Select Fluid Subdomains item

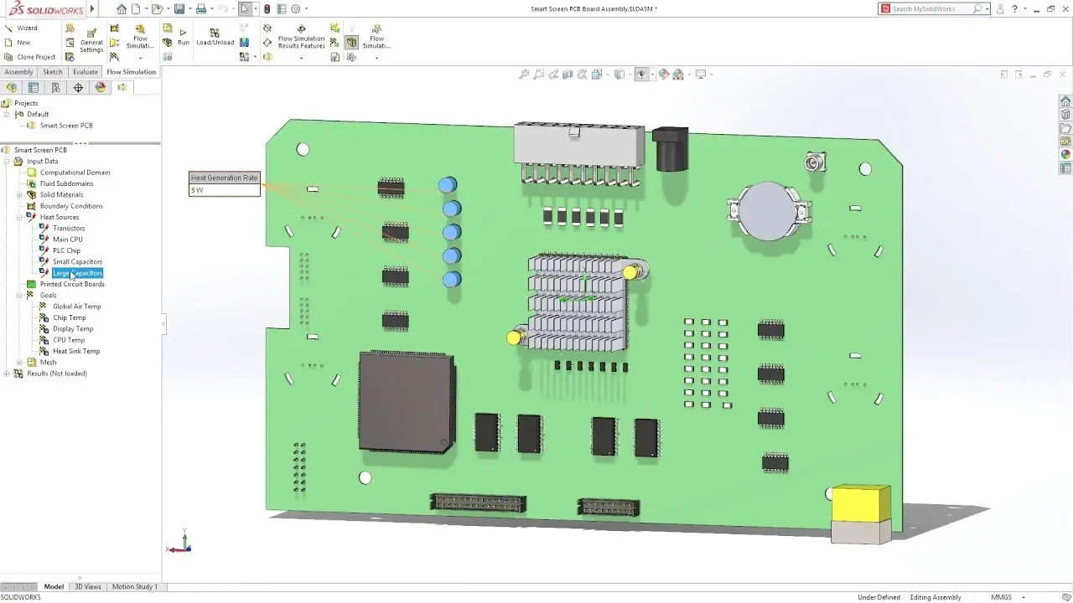tap(66, 183)
